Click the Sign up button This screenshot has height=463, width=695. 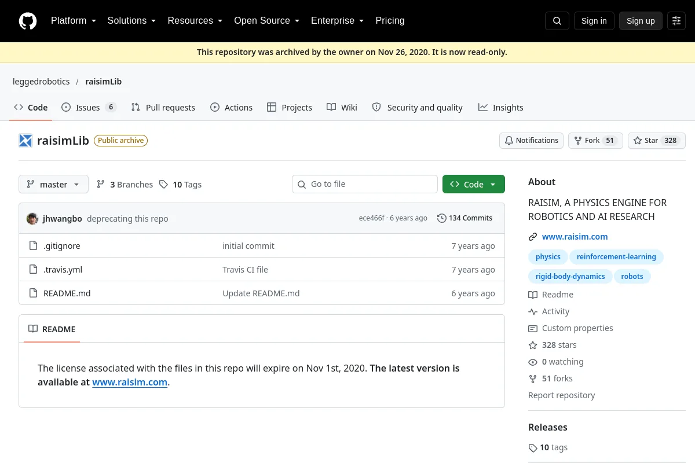641,21
